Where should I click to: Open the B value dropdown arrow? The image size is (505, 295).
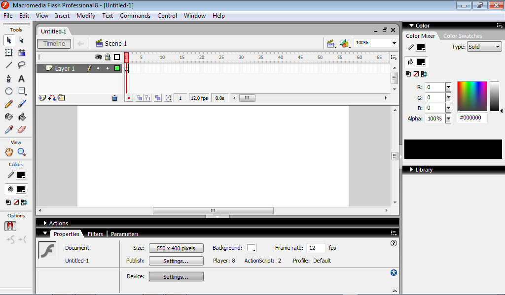tap(448, 108)
